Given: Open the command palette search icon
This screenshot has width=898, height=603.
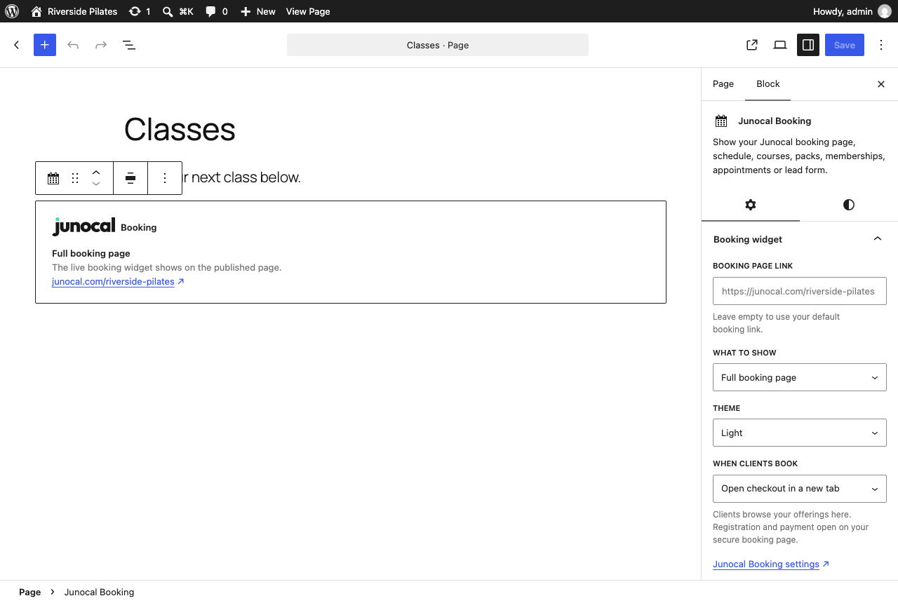Looking at the screenshot, I should point(177,11).
